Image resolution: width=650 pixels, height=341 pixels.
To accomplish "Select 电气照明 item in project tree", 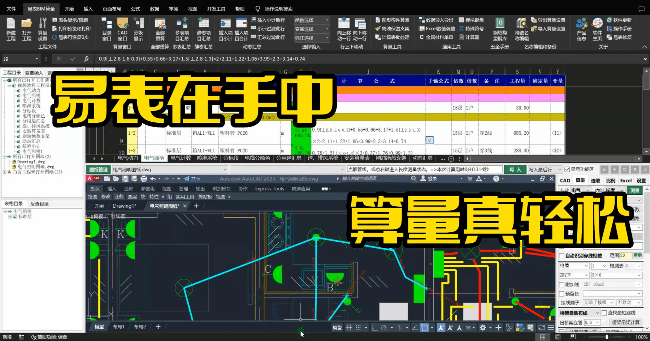I will point(31,95).
